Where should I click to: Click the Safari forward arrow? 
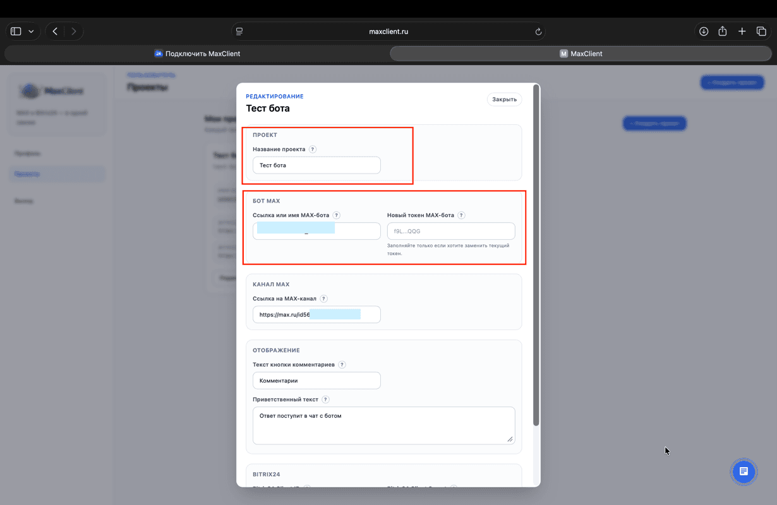74,31
